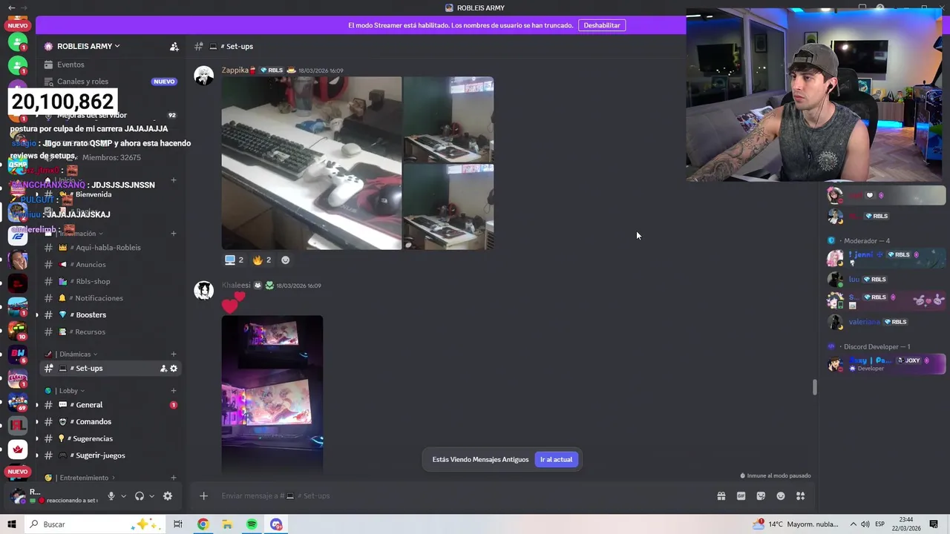The width and height of the screenshot is (950, 534).
Task: Open the Notificaciones channel
Action: [x=110, y=298]
